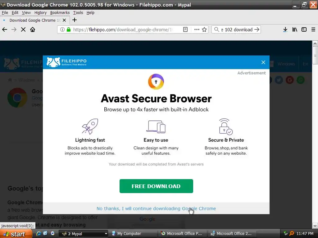
Task: Click the Advertisement label text
Action: coord(252,73)
